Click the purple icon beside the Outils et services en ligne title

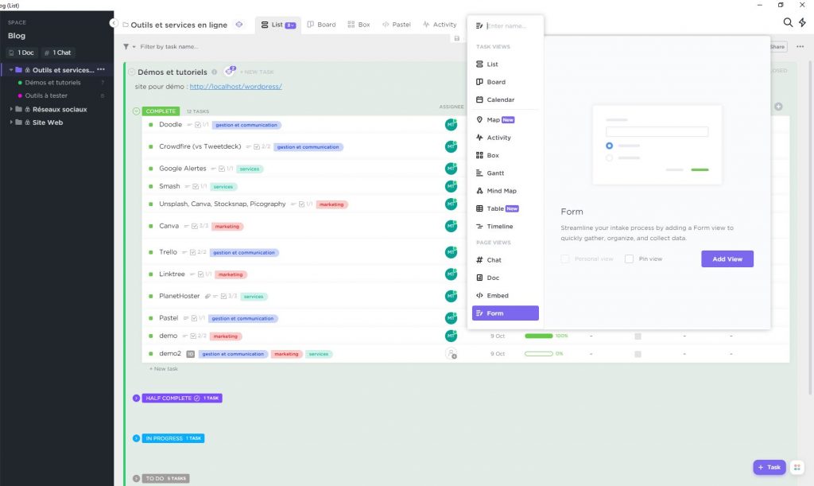pos(238,25)
